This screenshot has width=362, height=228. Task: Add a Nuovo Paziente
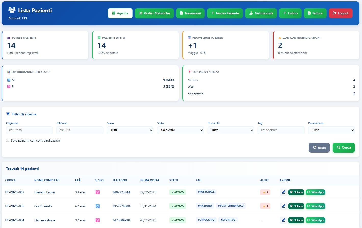click(225, 13)
